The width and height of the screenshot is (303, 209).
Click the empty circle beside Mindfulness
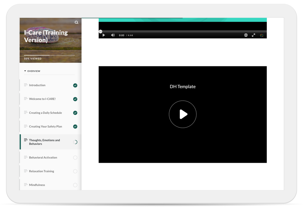tap(75, 185)
